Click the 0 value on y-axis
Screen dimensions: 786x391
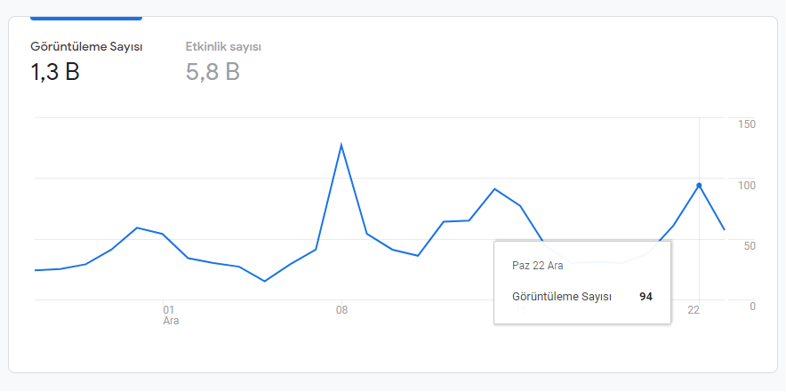click(753, 307)
